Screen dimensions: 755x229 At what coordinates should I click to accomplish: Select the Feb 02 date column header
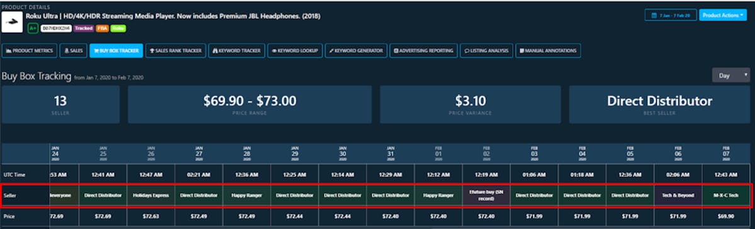pyautogui.click(x=486, y=154)
